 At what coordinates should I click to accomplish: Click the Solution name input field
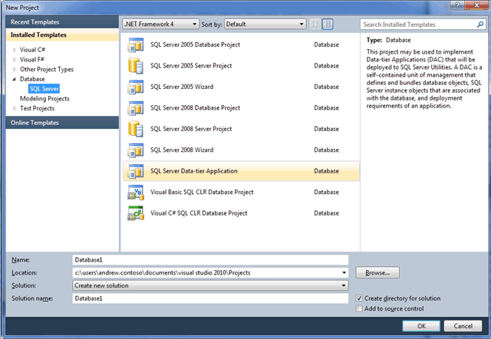coord(210,298)
